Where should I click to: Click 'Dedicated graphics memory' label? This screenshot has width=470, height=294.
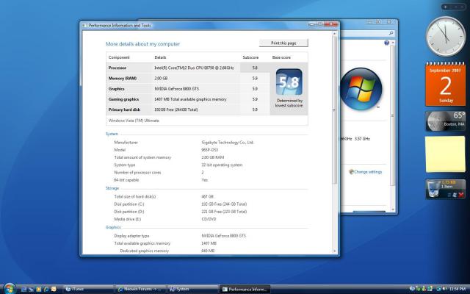145,251
